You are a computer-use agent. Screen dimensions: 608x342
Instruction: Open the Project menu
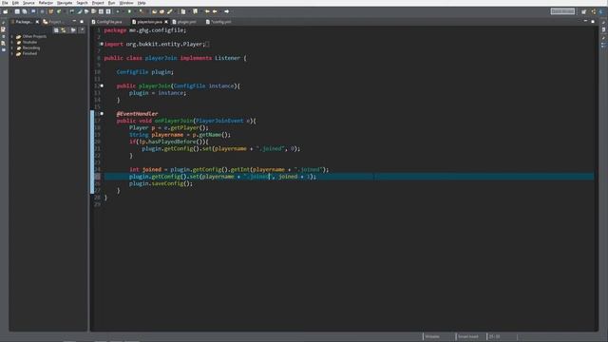coord(98,3)
